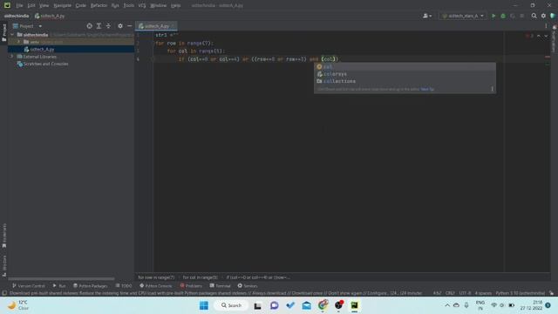Click the PyCharm logo icon
558x314 pixels.
[7, 5]
